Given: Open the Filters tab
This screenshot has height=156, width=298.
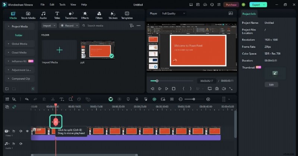Looking at the screenshot, I should [99, 15].
